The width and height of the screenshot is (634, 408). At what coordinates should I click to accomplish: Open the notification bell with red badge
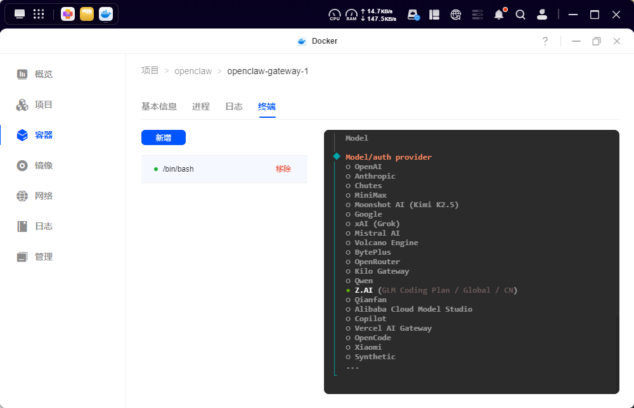(x=499, y=14)
